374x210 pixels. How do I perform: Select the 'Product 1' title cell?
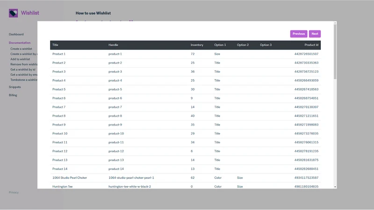click(59, 54)
